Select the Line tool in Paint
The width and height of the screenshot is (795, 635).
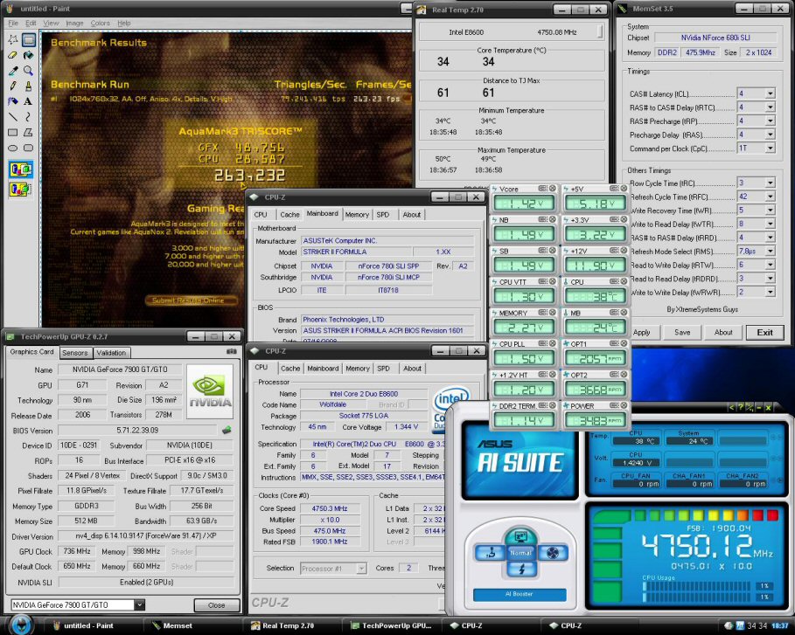tap(13, 117)
